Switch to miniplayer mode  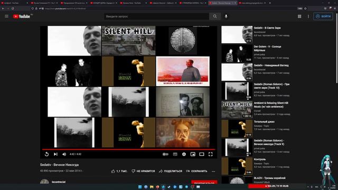[193, 154]
